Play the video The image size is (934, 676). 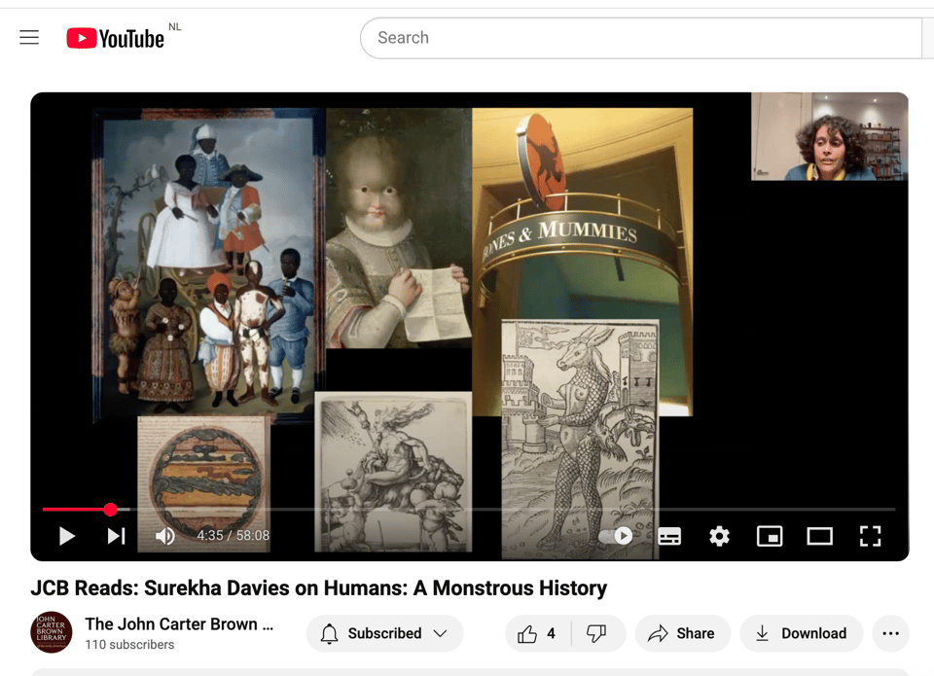click(66, 536)
